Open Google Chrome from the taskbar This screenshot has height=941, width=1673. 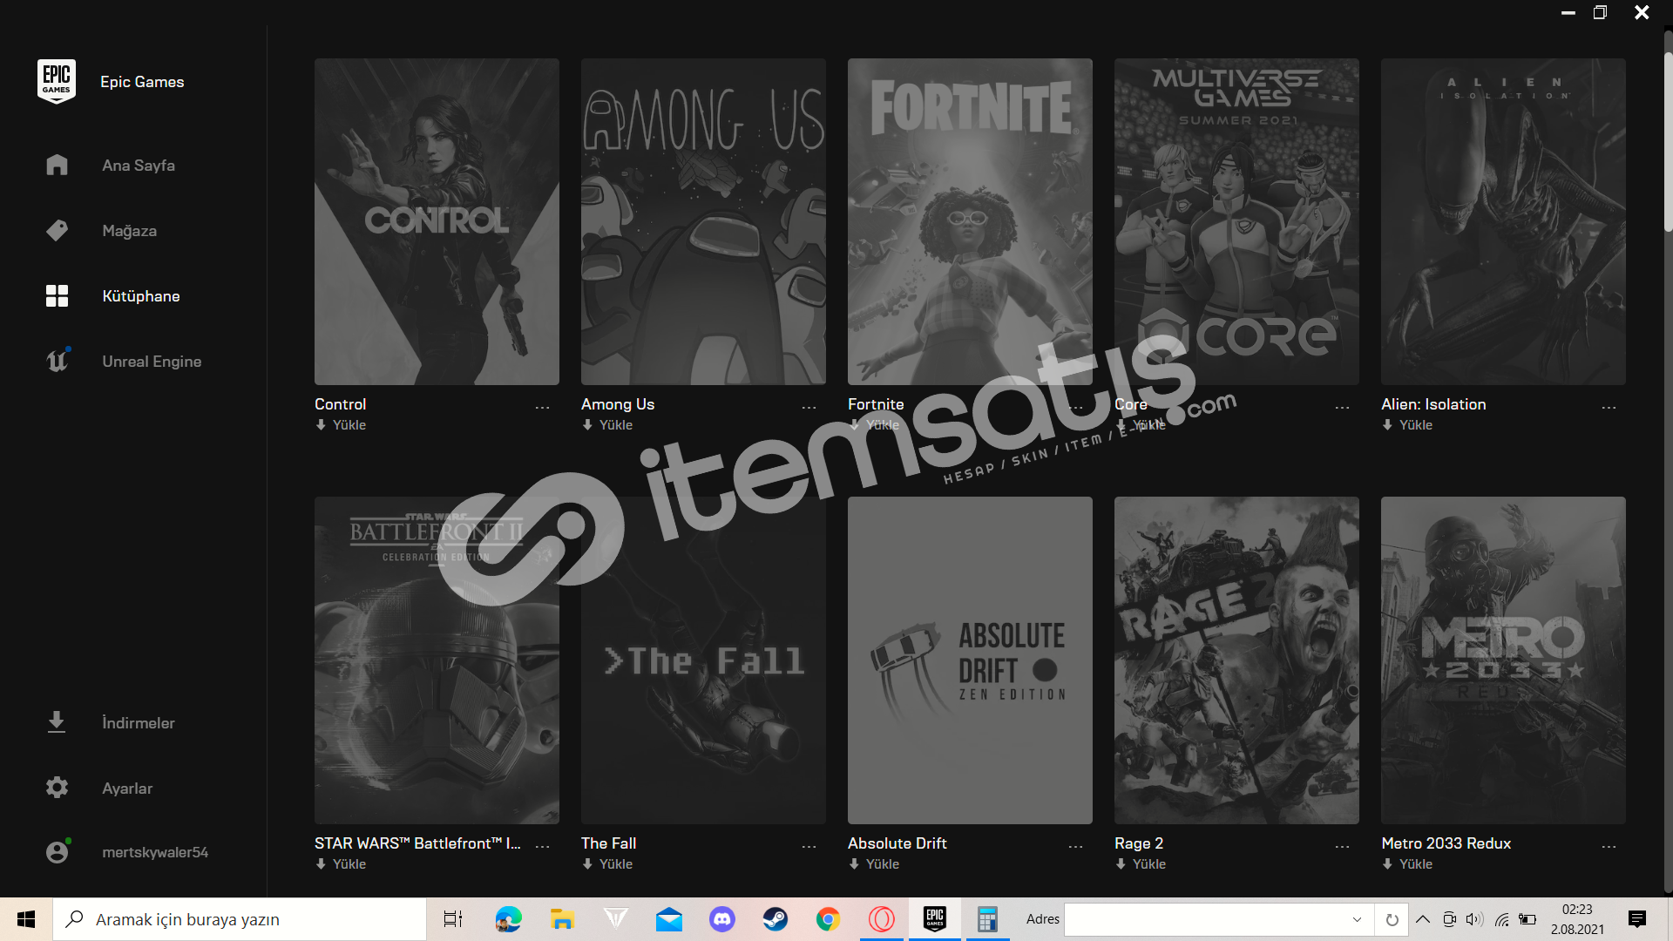[x=828, y=919]
